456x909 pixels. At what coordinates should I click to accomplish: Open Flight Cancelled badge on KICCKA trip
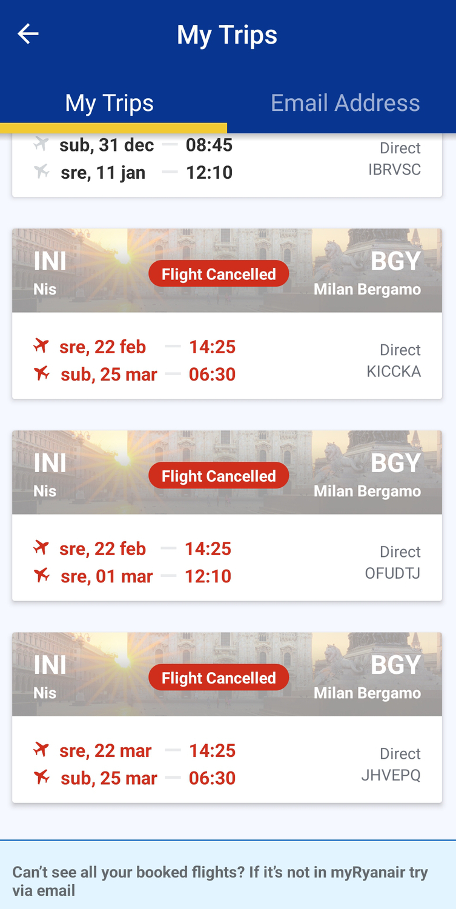point(219,275)
